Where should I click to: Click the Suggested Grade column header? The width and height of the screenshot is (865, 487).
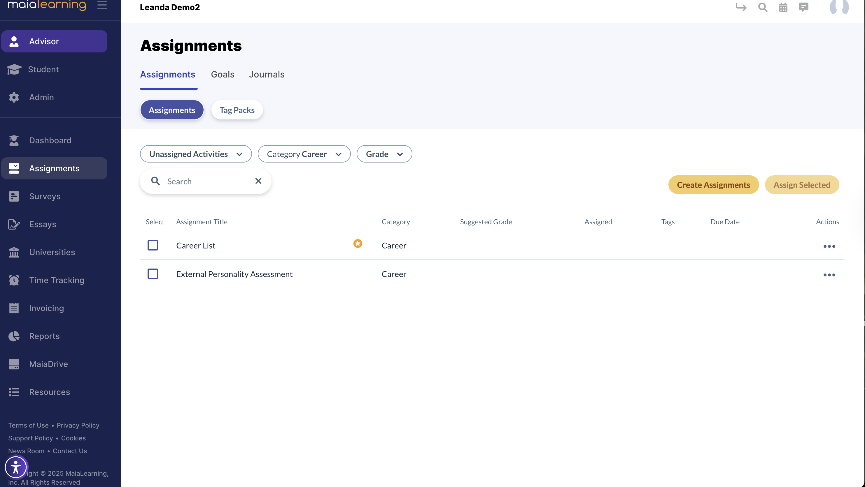[x=486, y=222]
